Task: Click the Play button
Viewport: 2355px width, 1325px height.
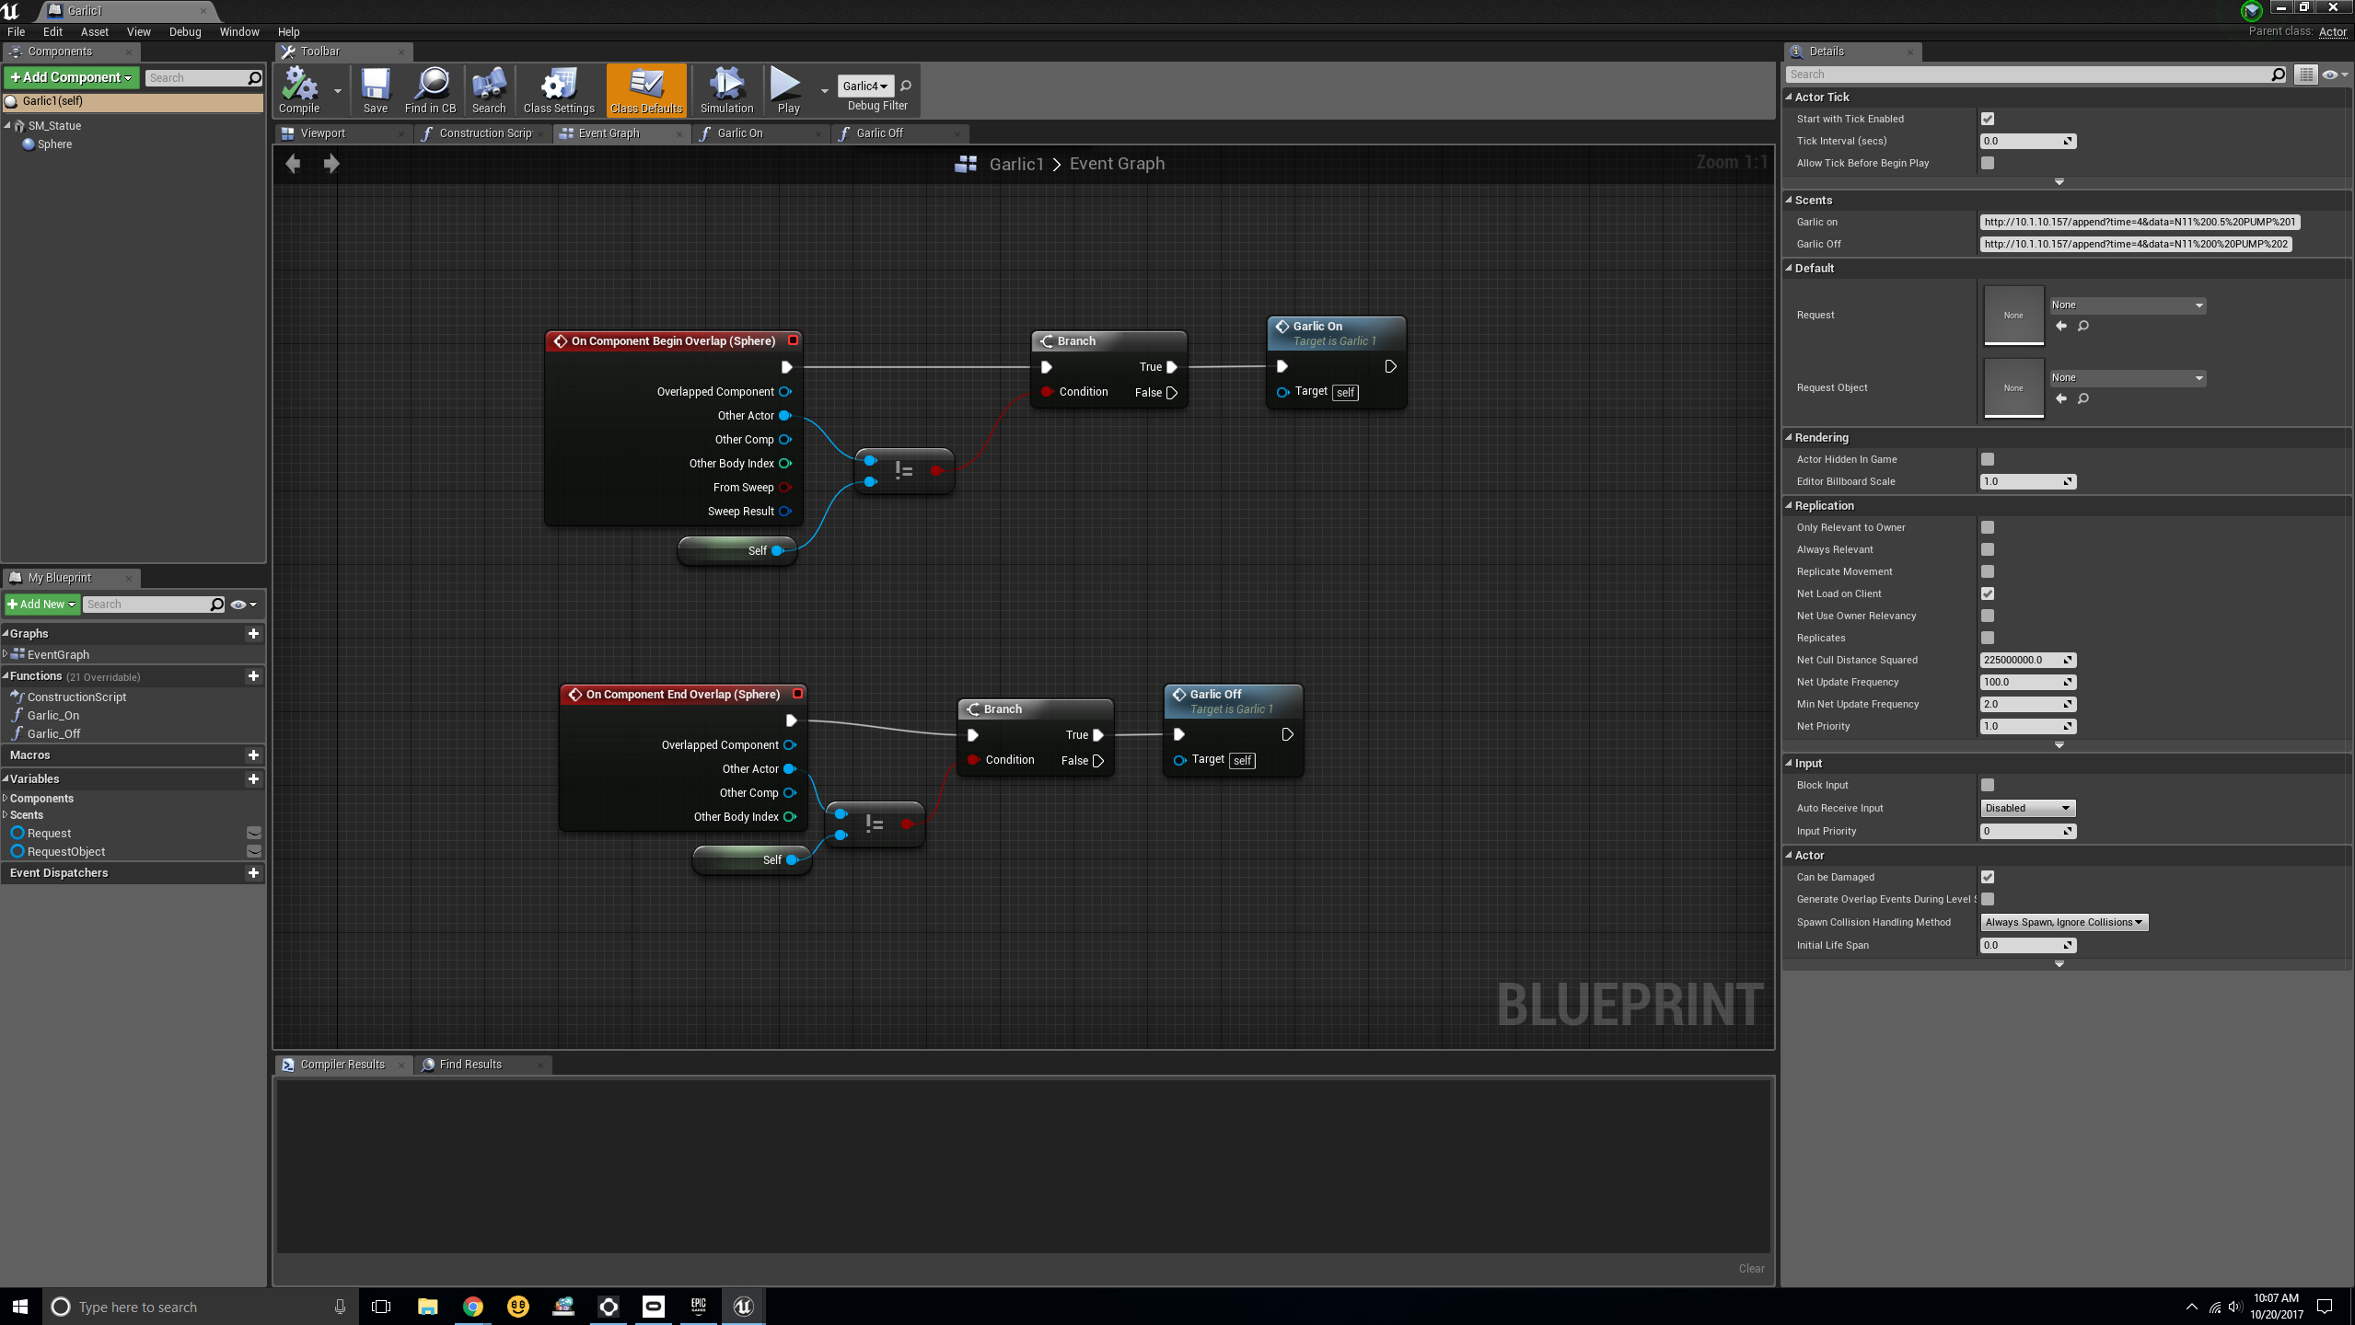Action: [788, 90]
